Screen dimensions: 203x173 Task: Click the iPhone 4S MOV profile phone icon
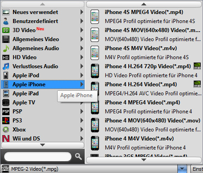[95, 35]
